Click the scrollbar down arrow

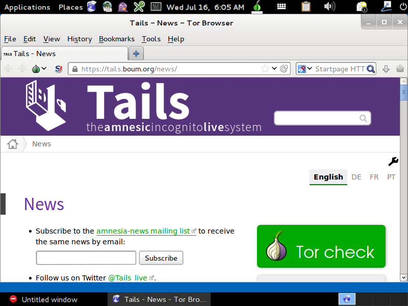(403, 277)
